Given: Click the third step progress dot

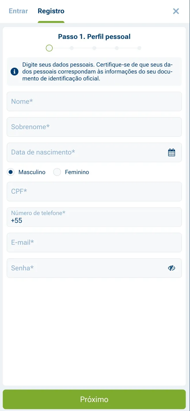Looking at the screenshot, I should coord(94,48).
